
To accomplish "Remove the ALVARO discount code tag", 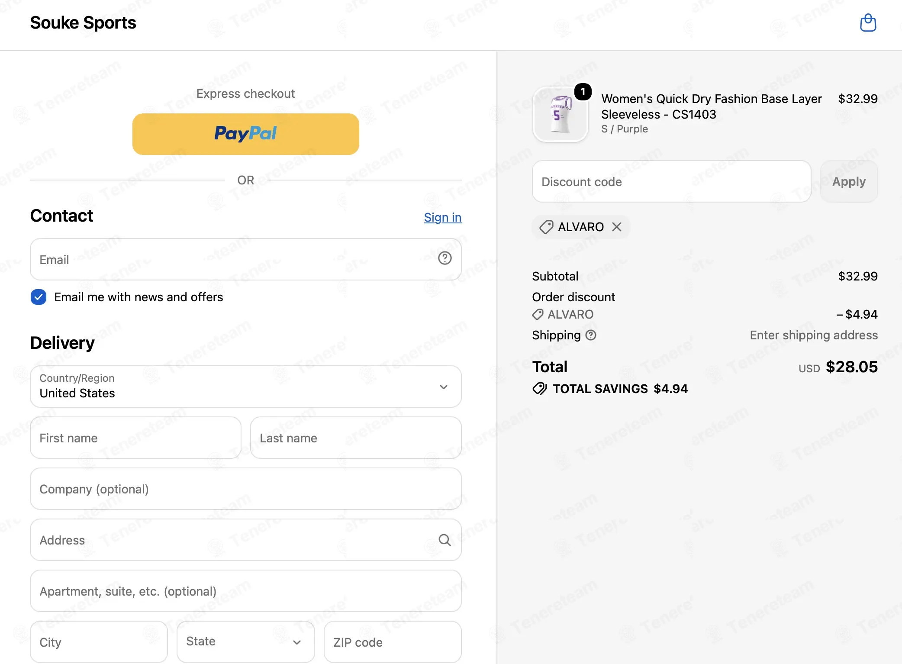I will [x=617, y=227].
